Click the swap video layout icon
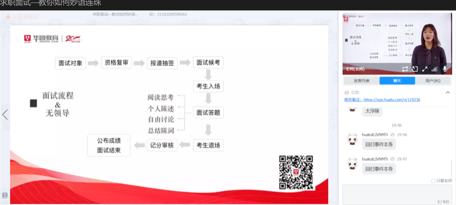 click(x=405, y=69)
